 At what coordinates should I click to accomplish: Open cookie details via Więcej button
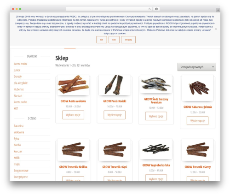128,40
